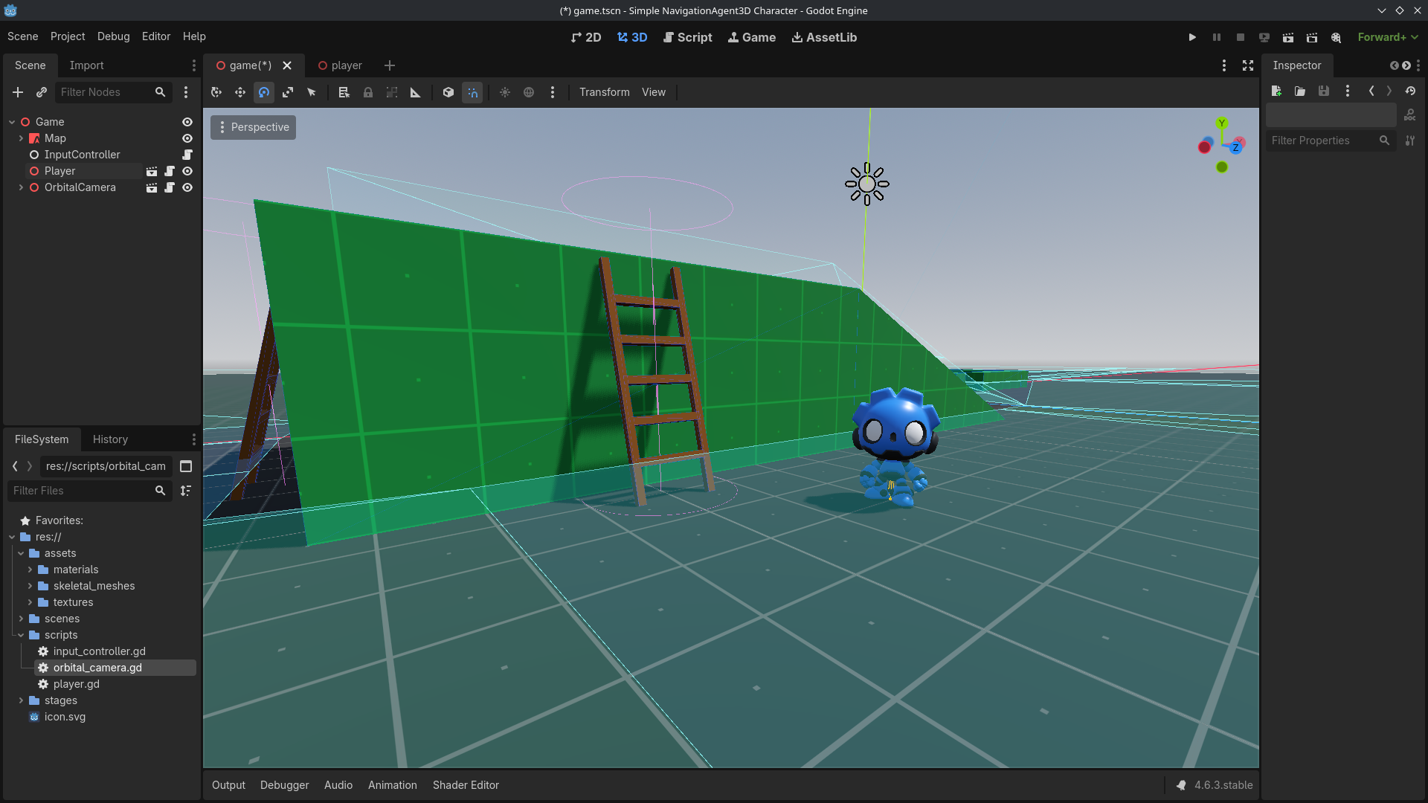Collapse the scripts folder
This screenshot has width=1428, height=803.
tap(21, 635)
